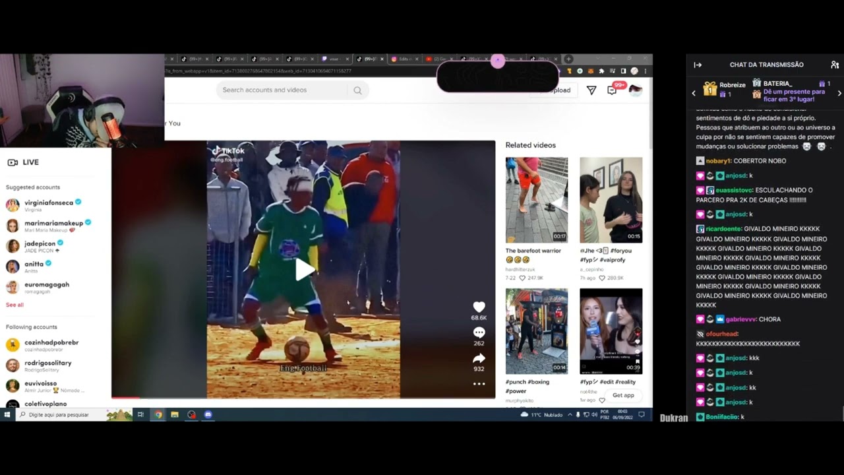Open the clock and date in taskbar

point(622,415)
